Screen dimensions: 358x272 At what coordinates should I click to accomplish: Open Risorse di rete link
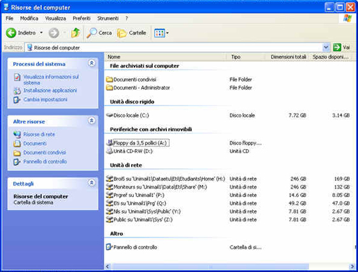(x=39, y=134)
